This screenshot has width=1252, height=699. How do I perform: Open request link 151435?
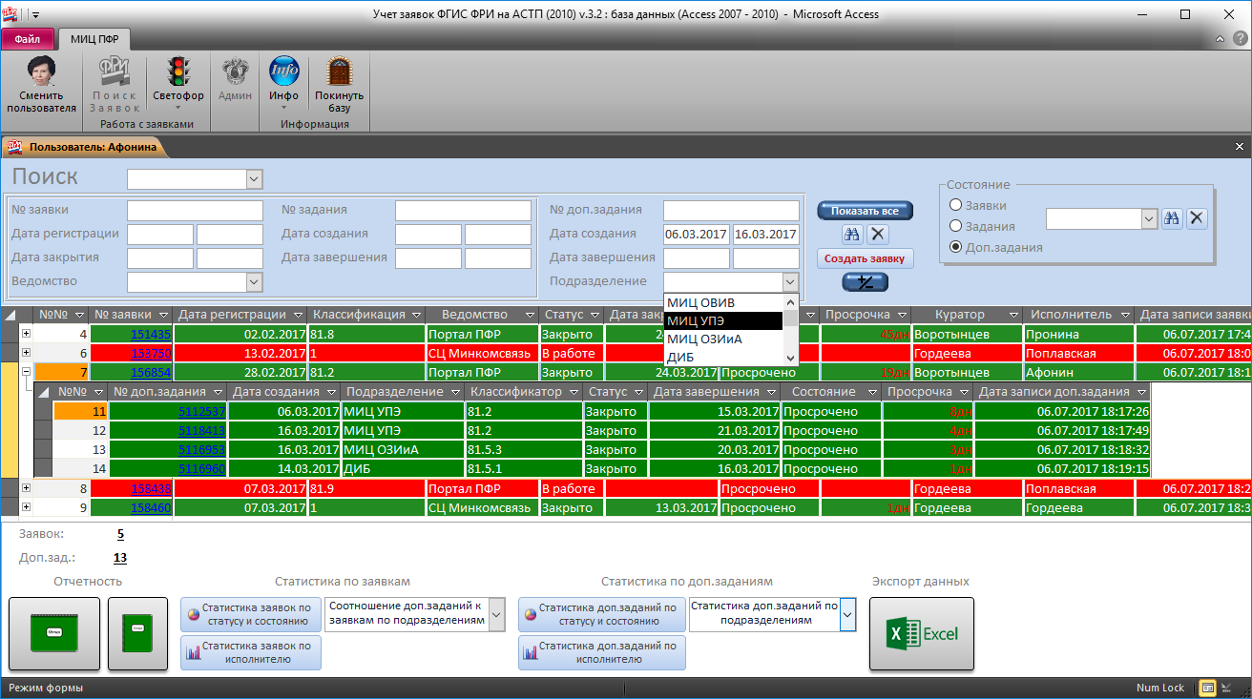(x=151, y=334)
